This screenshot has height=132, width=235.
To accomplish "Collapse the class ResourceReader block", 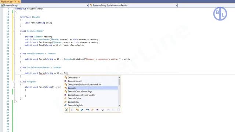I will [14, 31].
